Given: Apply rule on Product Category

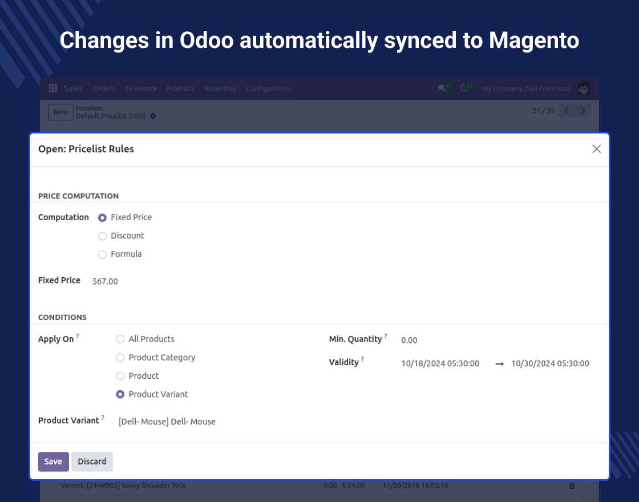Looking at the screenshot, I should [x=120, y=357].
